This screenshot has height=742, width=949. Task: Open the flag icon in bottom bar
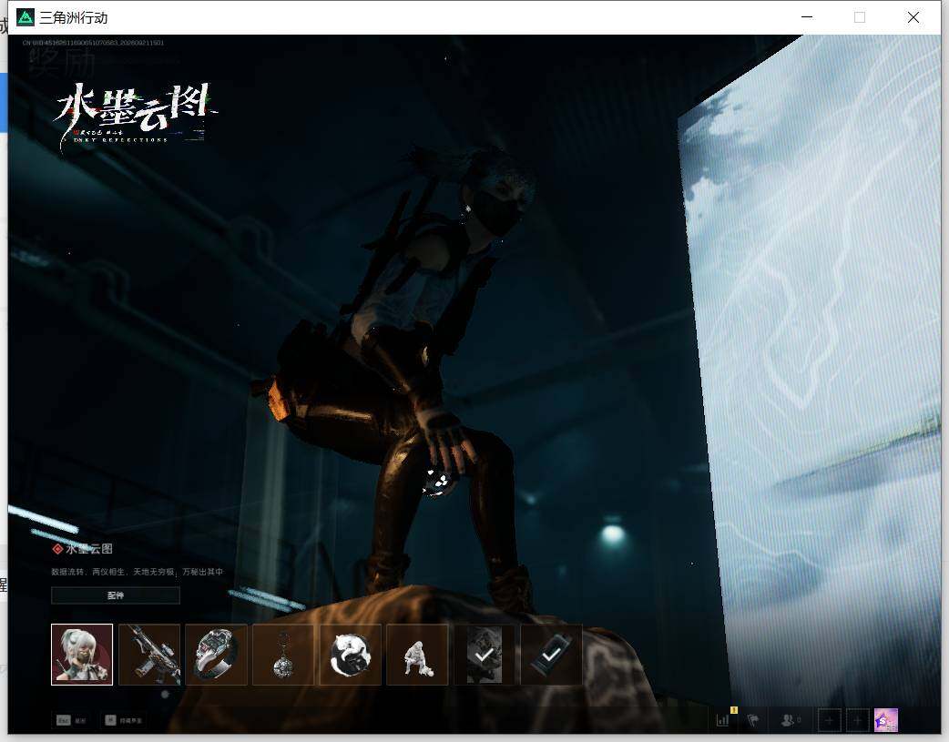[x=753, y=720]
